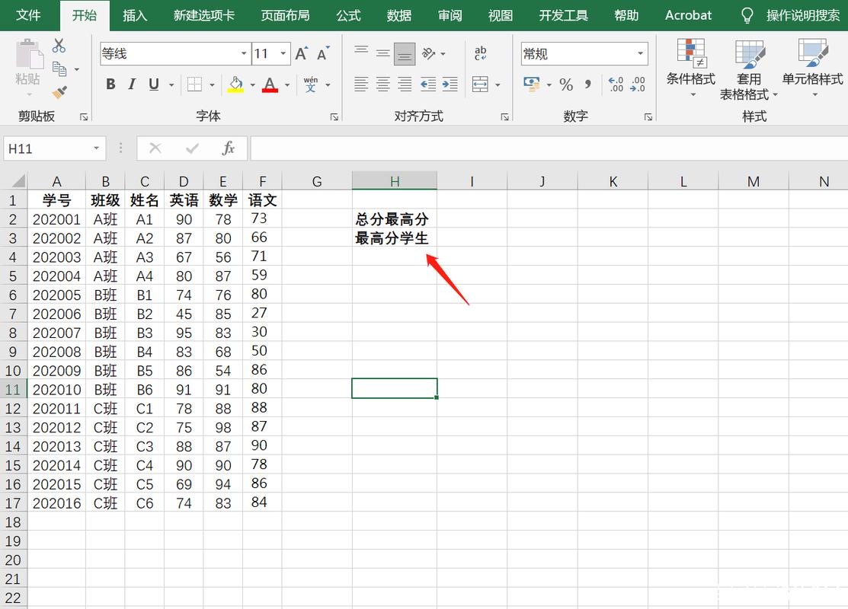Select column H header
Screen dimensions: 848x609
tap(394, 181)
